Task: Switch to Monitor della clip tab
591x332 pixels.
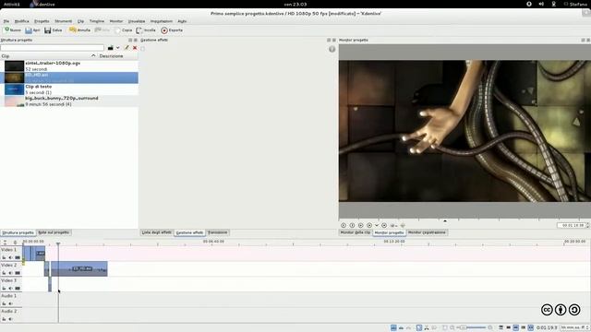Action: [355, 232]
